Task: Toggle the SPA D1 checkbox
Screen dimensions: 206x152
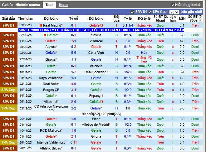Action: tap(132, 12)
